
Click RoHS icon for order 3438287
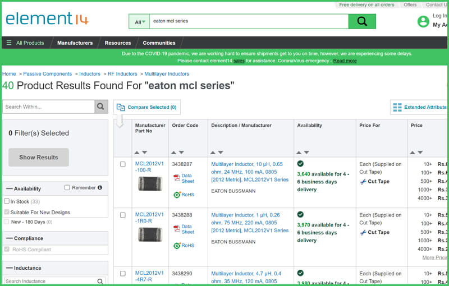[177, 195]
